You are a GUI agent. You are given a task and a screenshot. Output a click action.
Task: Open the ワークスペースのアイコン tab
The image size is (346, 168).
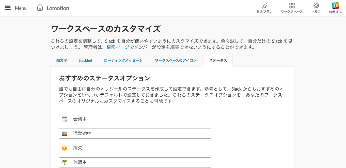tap(176, 60)
